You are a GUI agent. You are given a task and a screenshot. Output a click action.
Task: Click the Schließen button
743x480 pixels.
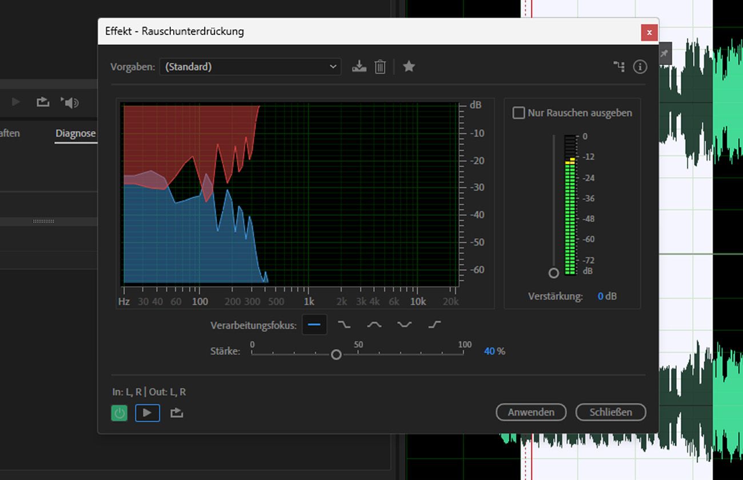tap(610, 412)
